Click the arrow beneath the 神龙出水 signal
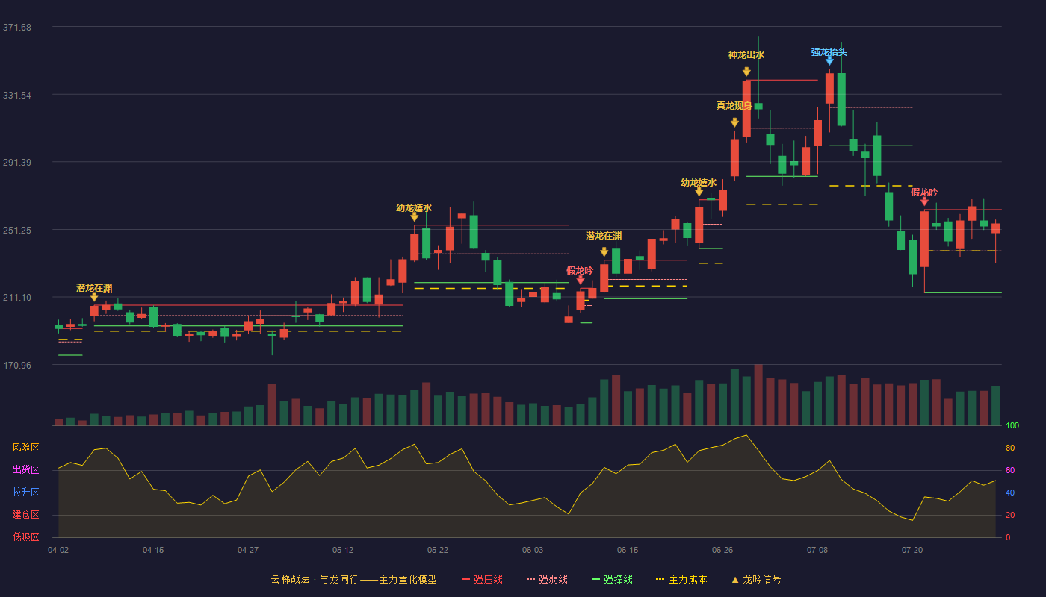Viewport: 1046px width, 597px height. 746,72
